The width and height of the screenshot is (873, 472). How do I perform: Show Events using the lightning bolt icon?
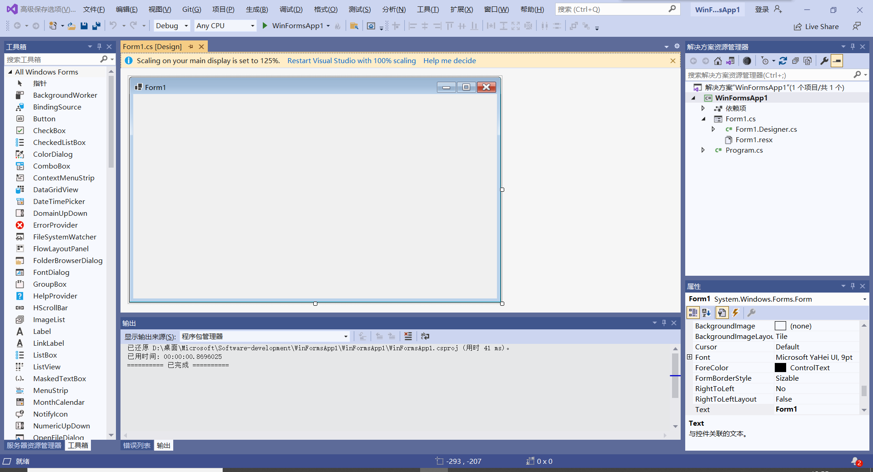(736, 313)
